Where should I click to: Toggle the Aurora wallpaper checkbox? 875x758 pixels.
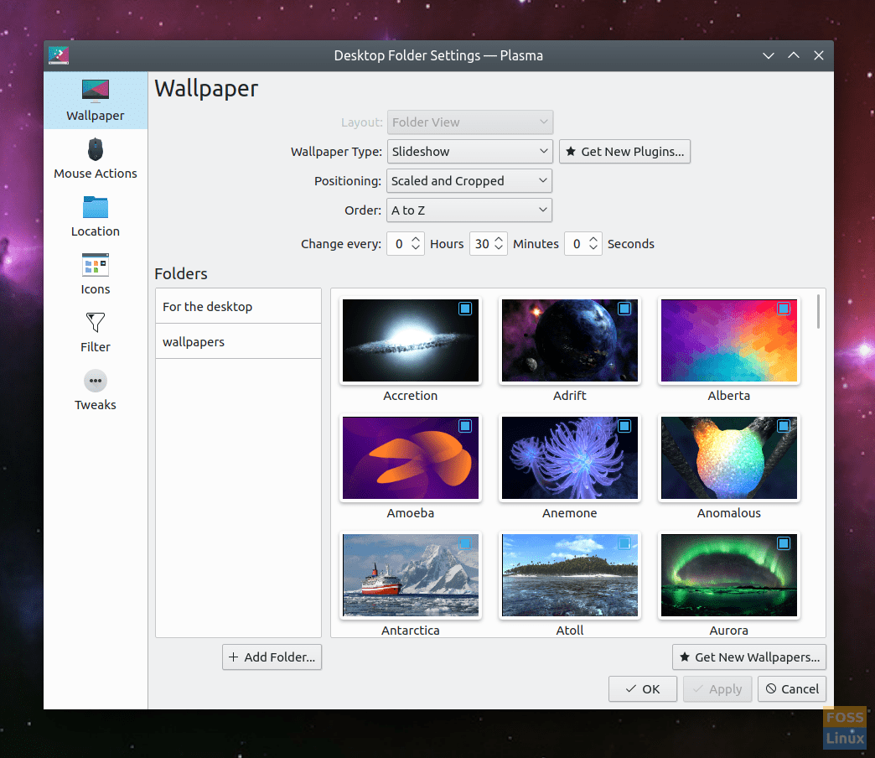click(784, 543)
